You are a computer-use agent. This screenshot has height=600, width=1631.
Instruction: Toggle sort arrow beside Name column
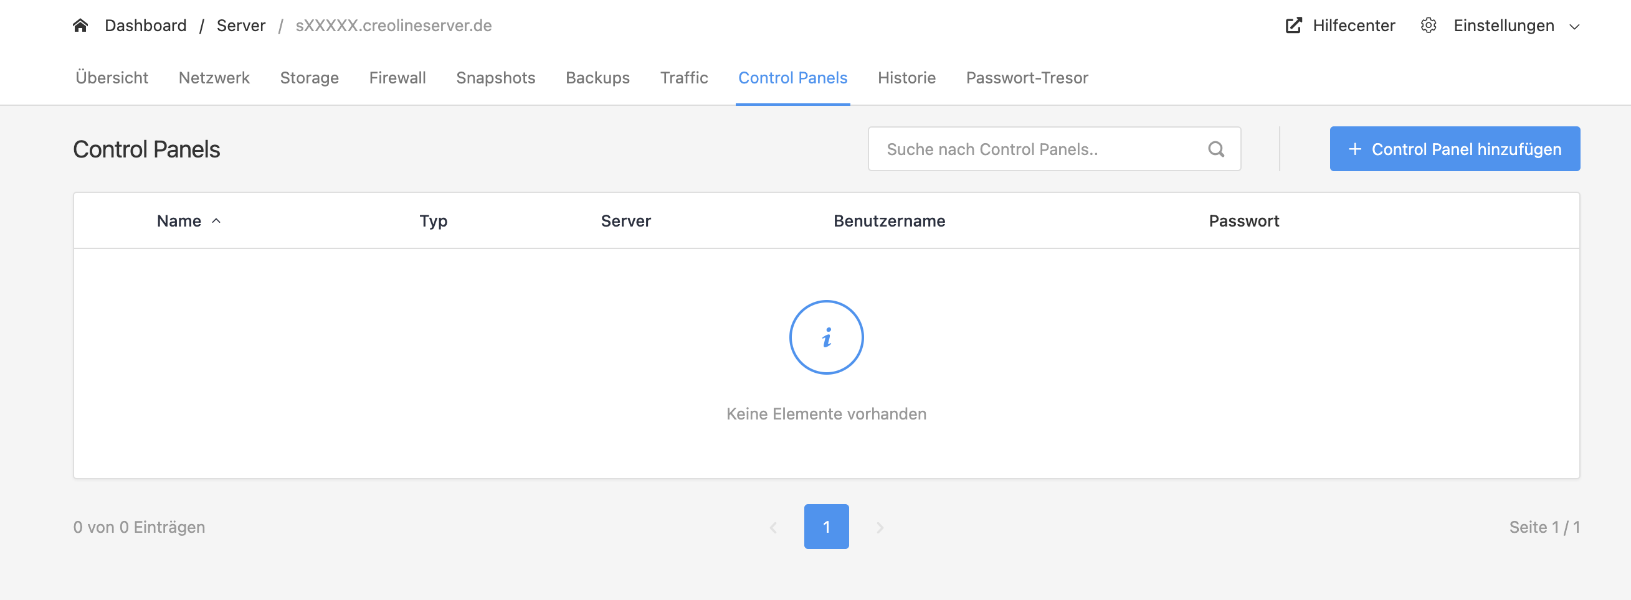click(x=217, y=221)
